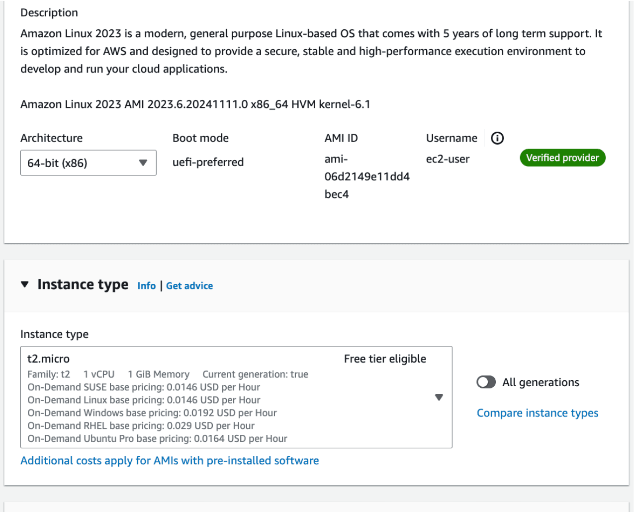Click the ec2-user username value
This screenshot has width=634, height=512.
pyautogui.click(x=448, y=159)
